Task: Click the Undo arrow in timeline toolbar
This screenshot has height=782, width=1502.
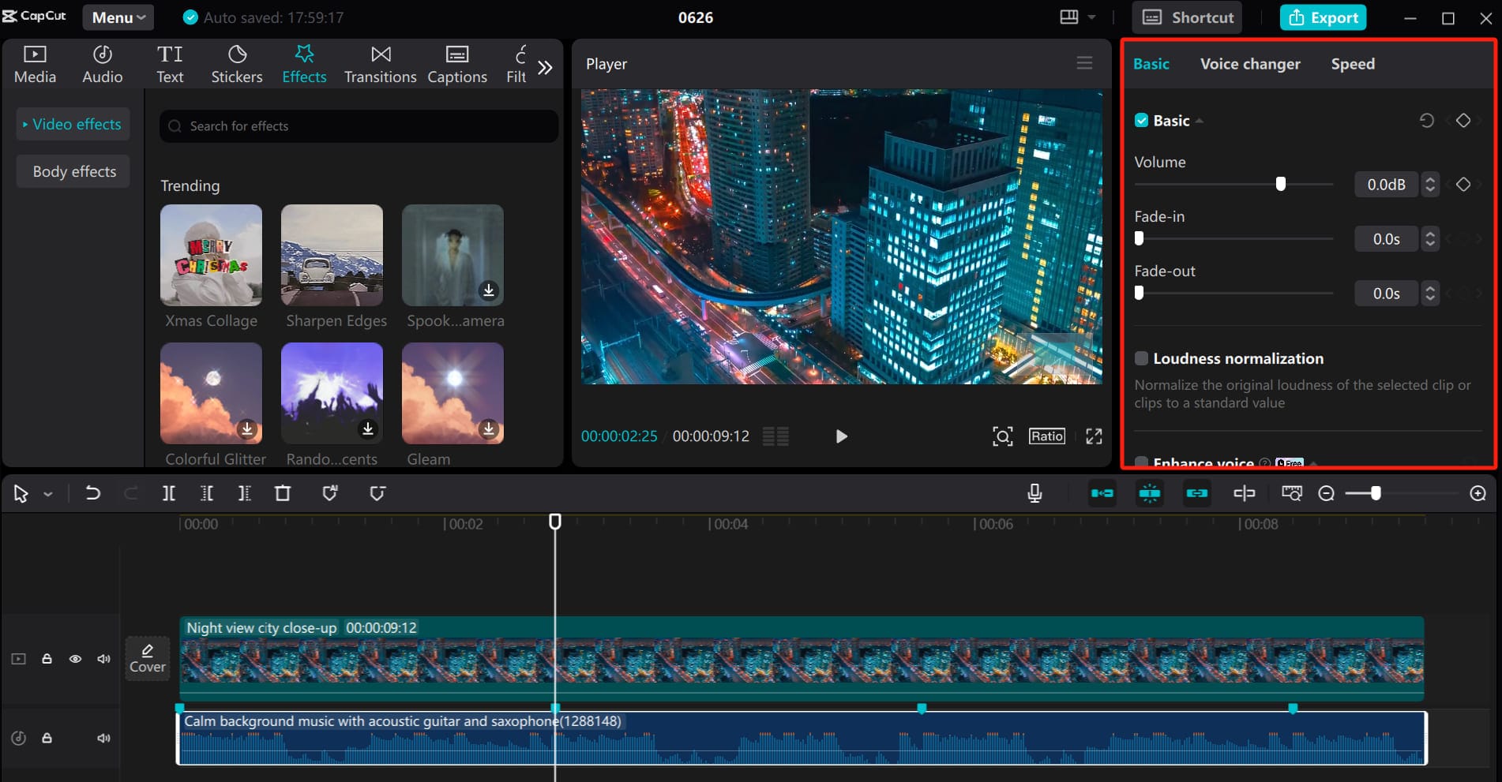Action: [x=92, y=493]
